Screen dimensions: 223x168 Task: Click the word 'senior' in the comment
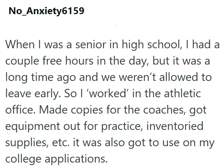(x=87, y=45)
